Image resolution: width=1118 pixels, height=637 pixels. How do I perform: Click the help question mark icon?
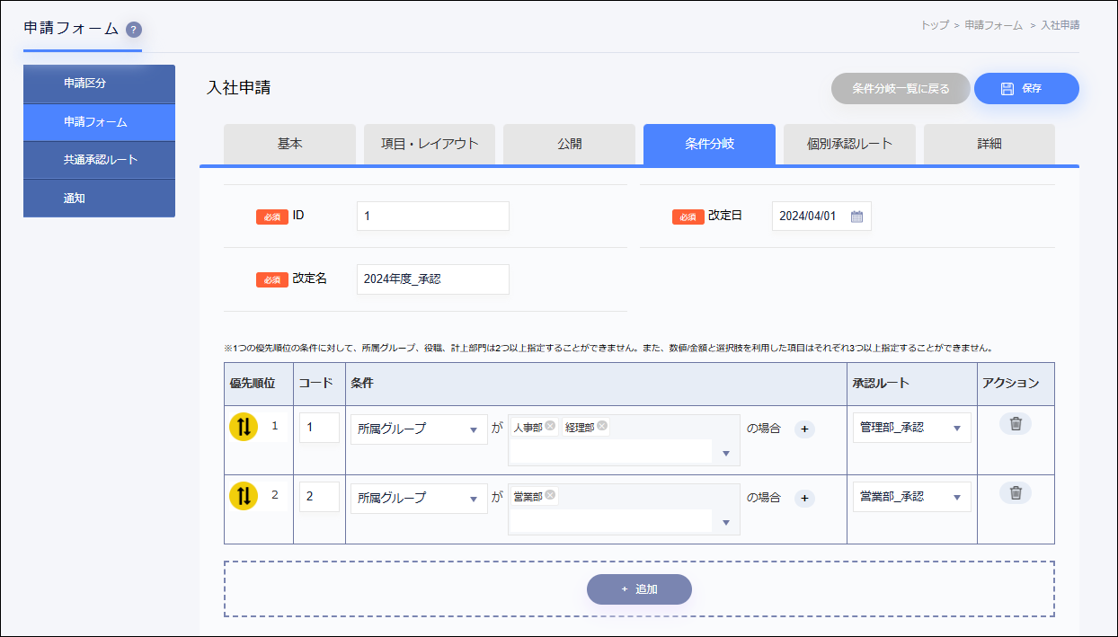[134, 30]
